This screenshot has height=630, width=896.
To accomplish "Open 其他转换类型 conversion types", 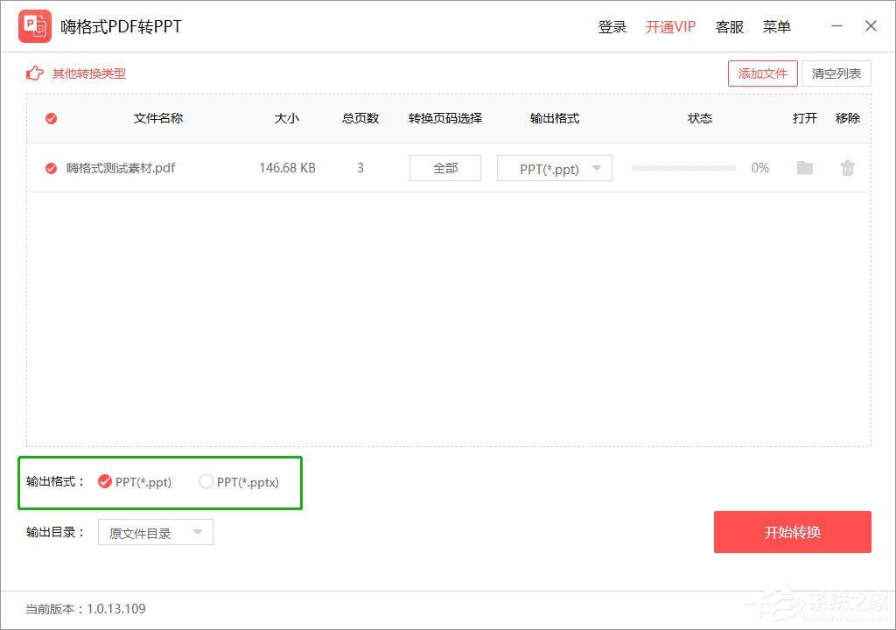I will tap(87, 73).
